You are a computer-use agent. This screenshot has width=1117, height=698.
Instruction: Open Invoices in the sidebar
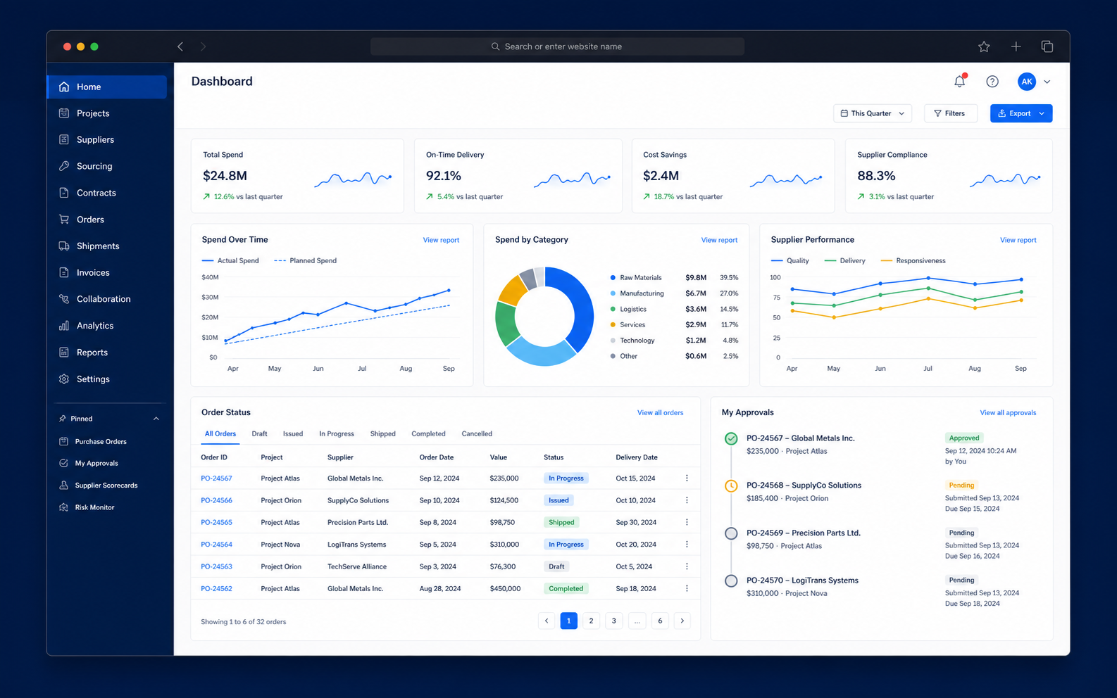(107, 272)
